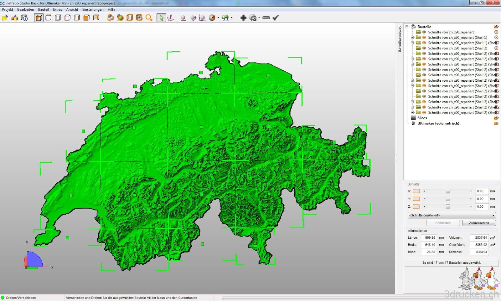Click the magnifying glass zoom icon
501x301 pixels.
(149, 18)
